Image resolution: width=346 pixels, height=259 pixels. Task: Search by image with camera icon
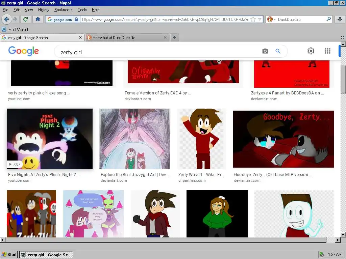click(265, 51)
